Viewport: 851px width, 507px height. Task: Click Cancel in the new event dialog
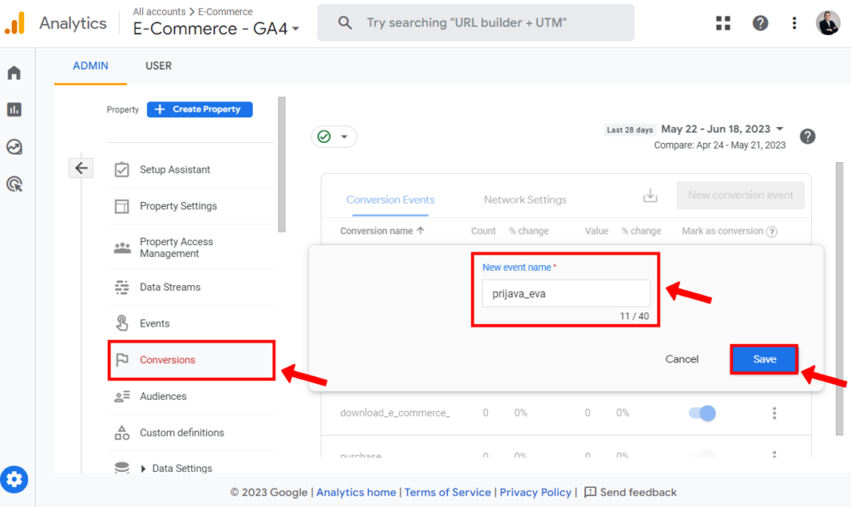click(x=681, y=359)
